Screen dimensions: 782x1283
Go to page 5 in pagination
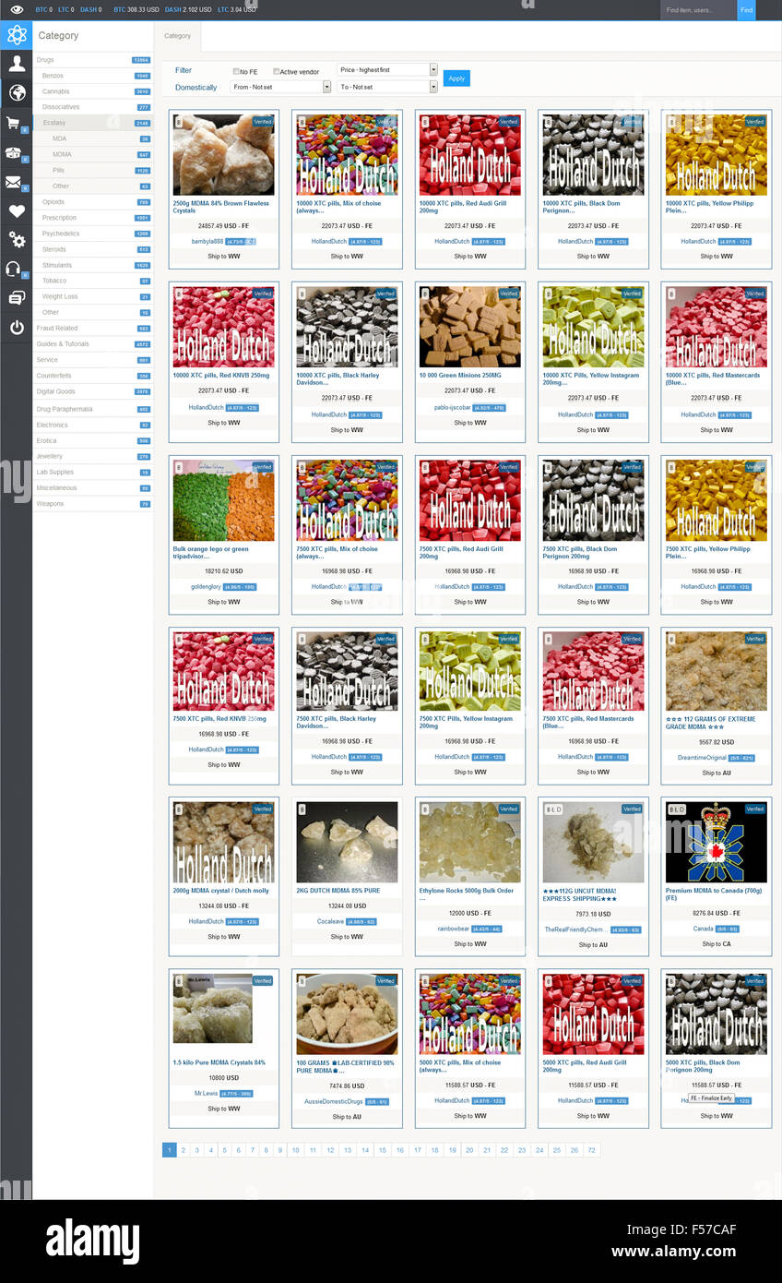224,1150
